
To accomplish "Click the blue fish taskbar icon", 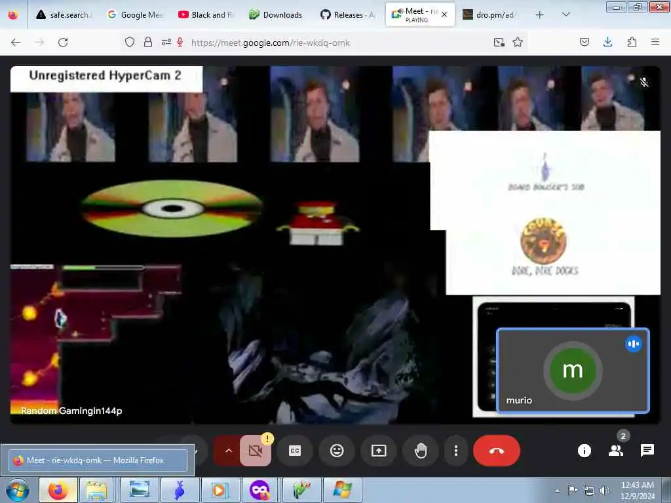I will (180, 490).
